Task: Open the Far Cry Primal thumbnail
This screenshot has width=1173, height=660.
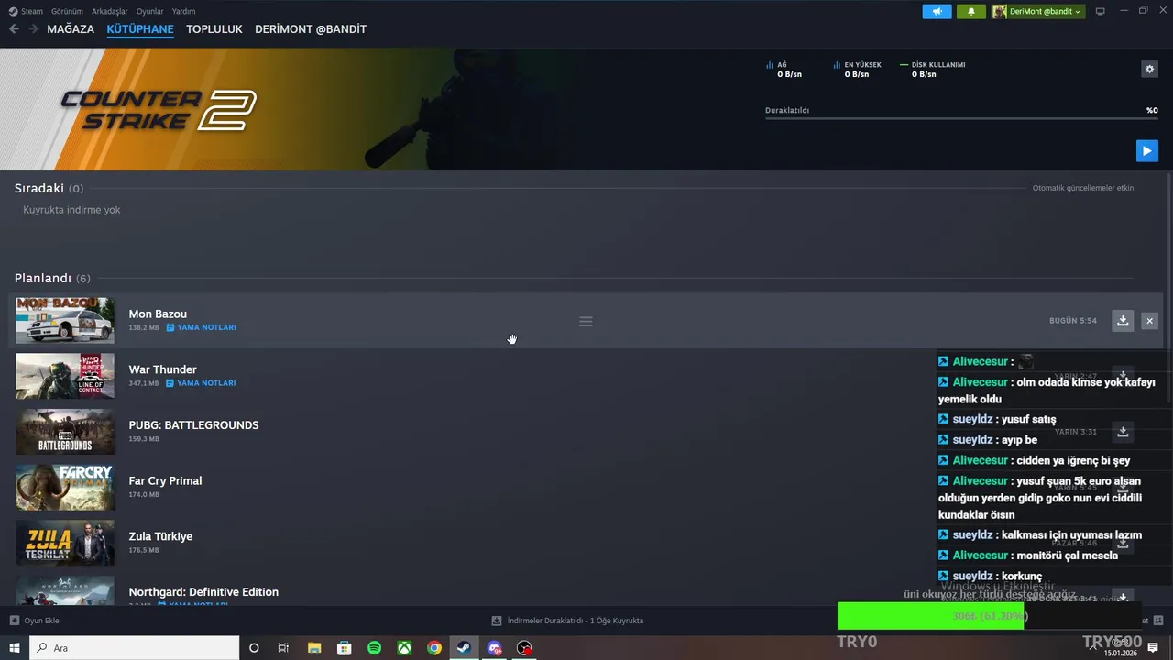Action: click(65, 488)
